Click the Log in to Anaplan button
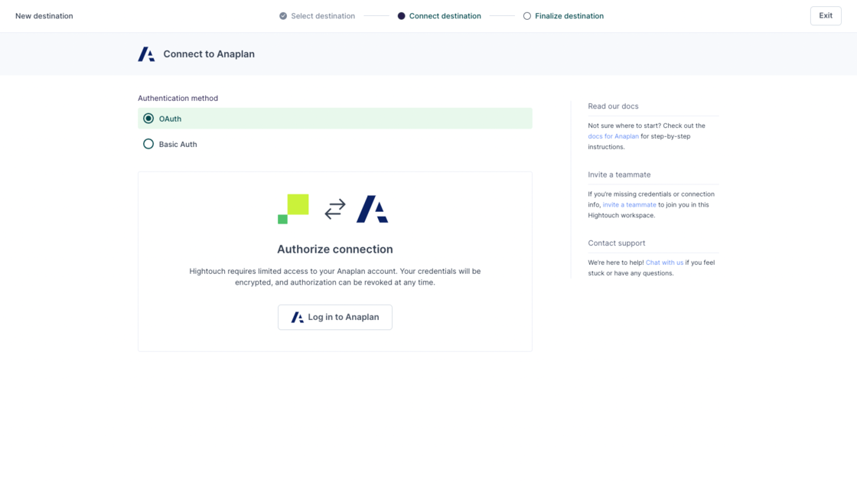 click(335, 317)
